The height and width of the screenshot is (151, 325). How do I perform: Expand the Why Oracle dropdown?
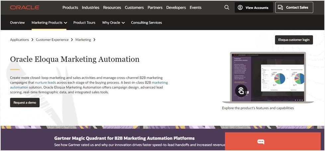tap(113, 23)
